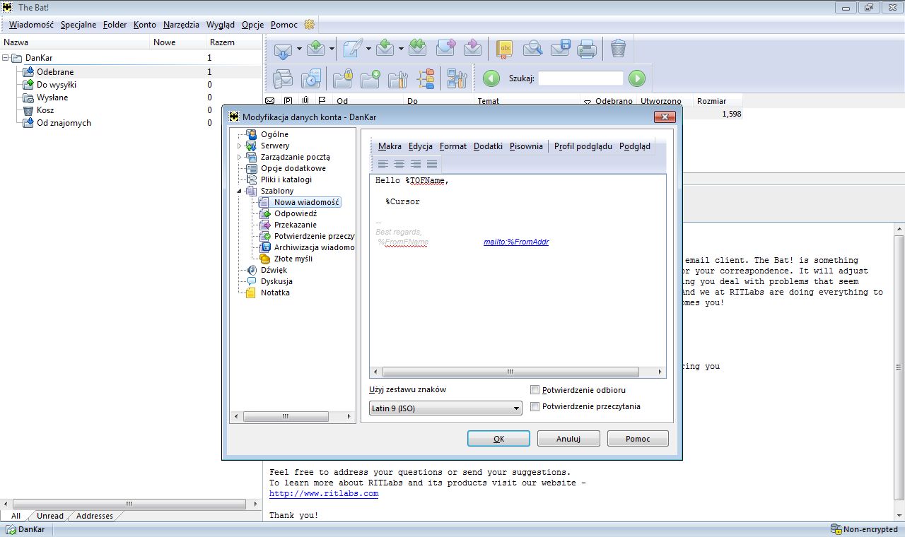The height and width of the screenshot is (537, 905).
Task: Click the account properties tools icon
Action: coord(457,78)
